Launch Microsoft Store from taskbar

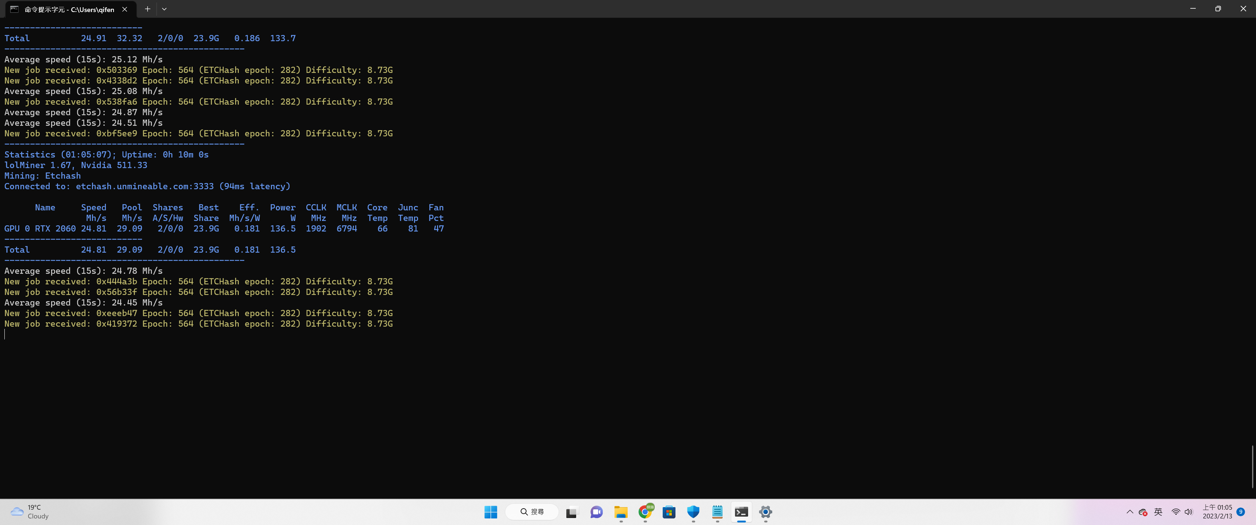coord(669,512)
